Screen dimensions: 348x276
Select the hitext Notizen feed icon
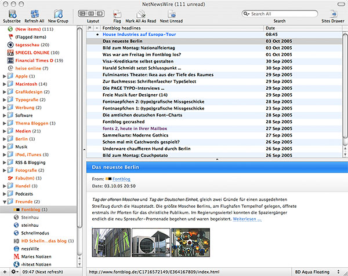coord(16,264)
